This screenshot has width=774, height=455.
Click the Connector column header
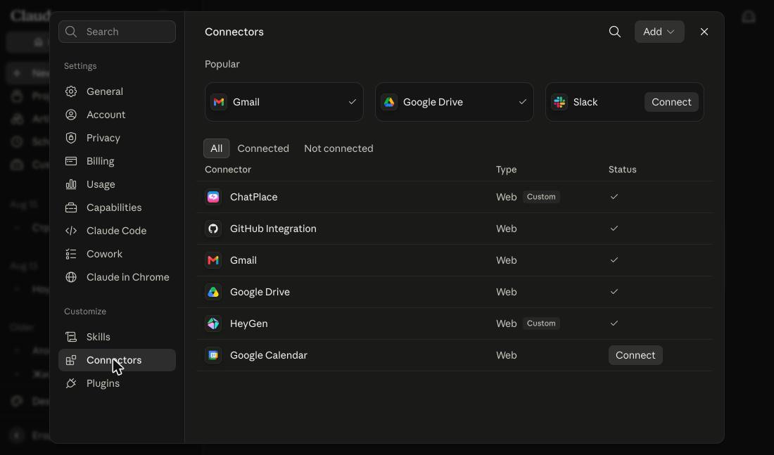point(228,169)
